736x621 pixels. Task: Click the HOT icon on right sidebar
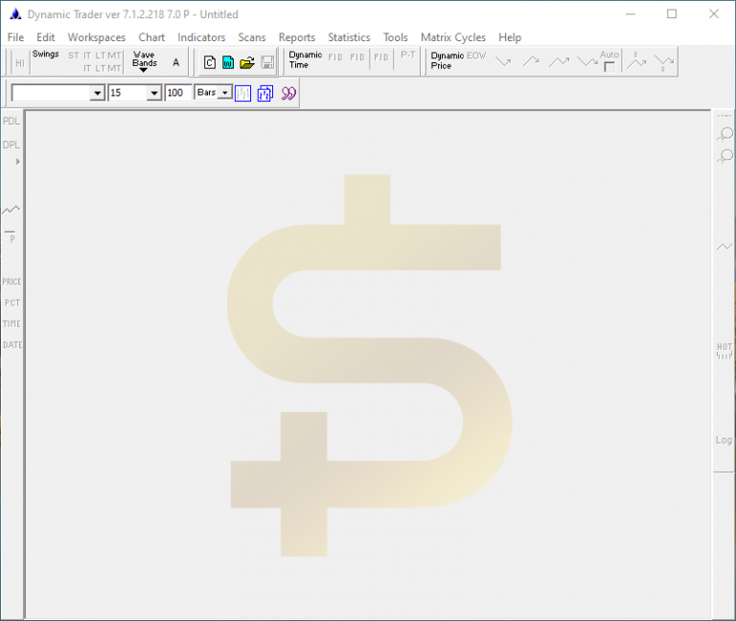(x=724, y=351)
